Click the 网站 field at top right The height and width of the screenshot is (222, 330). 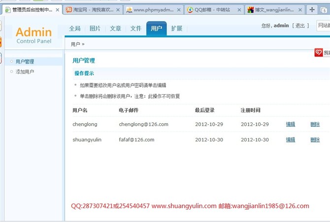(323, 26)
